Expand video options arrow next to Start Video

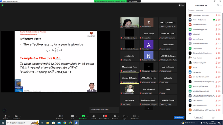(20, 116)
